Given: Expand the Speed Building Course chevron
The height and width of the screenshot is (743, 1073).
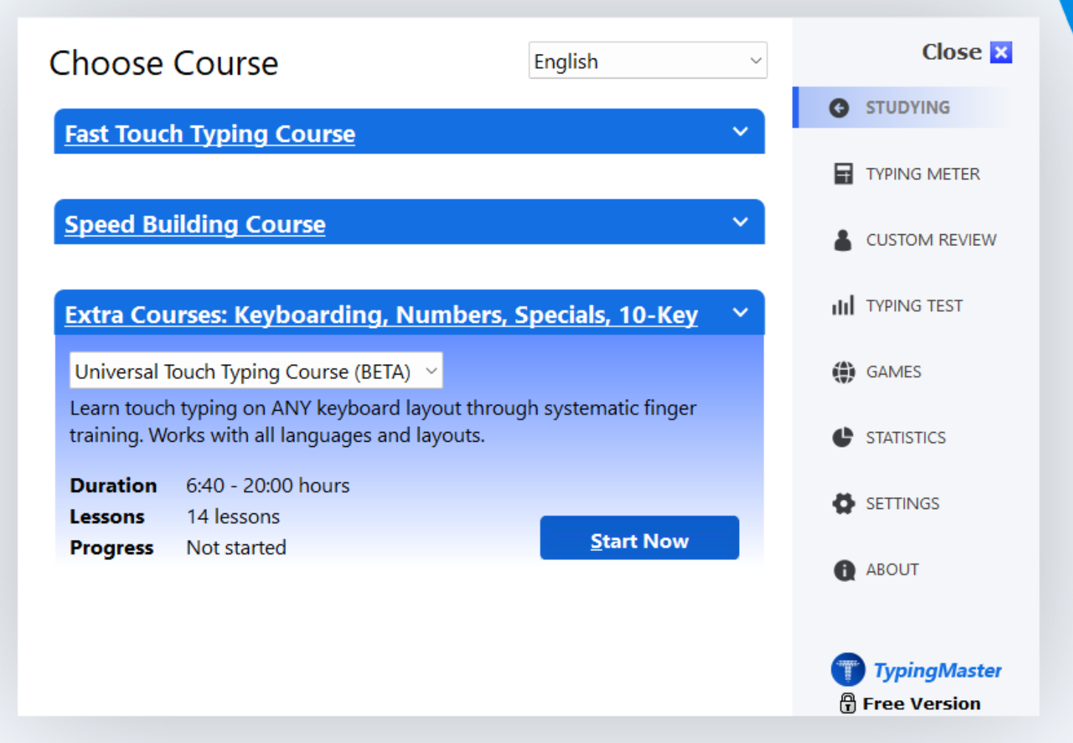Looking at the screenshot, I should click(740, 222).
